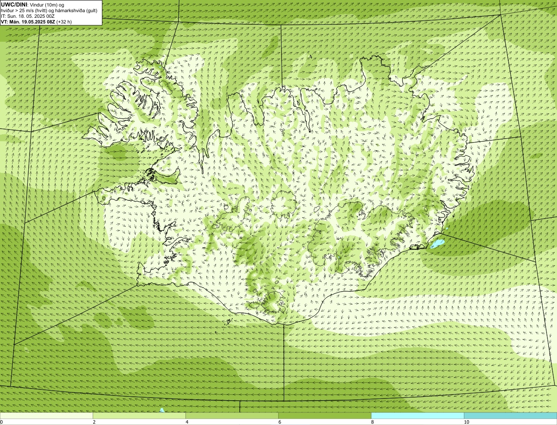557x425 pixels.
Task: Click the light-blue wind patch on southeast coast
Action: [437, 243]
